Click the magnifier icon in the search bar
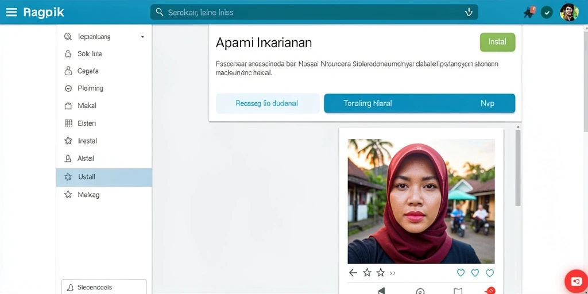The width and height of the screenshot is (588, 294). coord(160,12)
